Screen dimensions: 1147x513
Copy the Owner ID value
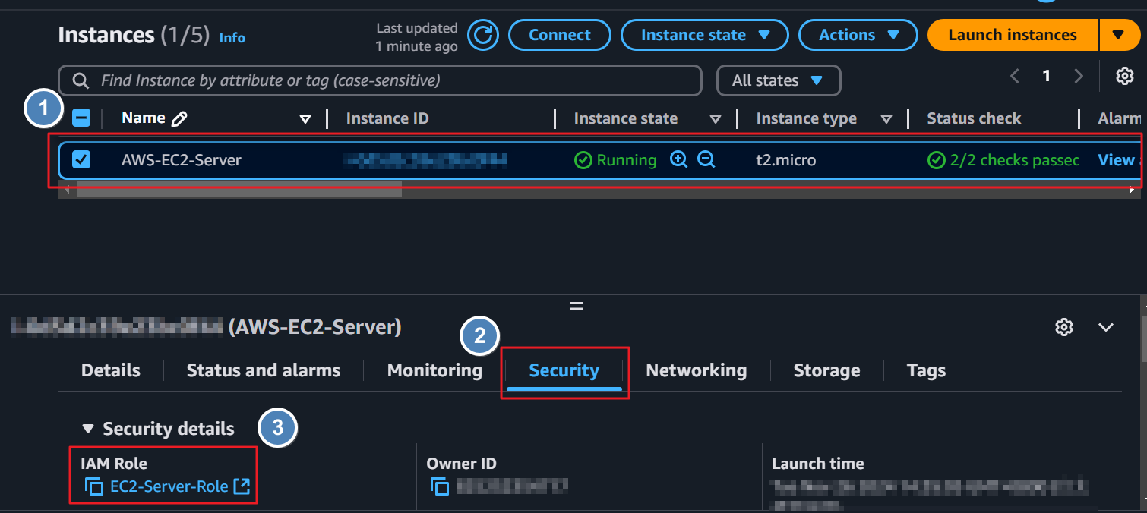click(440, 486)
